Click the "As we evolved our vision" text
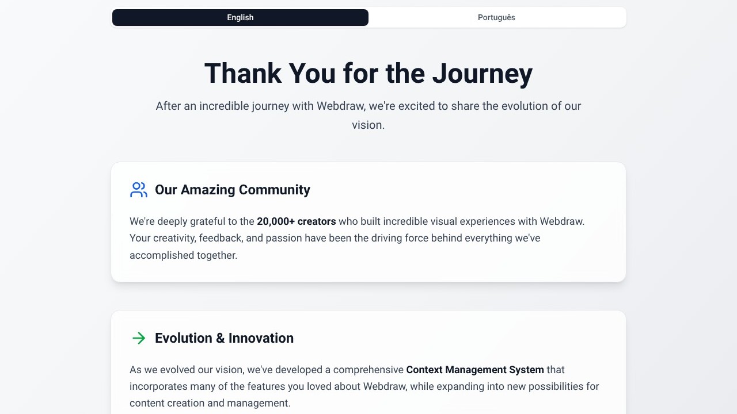The width and height of the screenshot is (737, 414). [x=187, y=370]
